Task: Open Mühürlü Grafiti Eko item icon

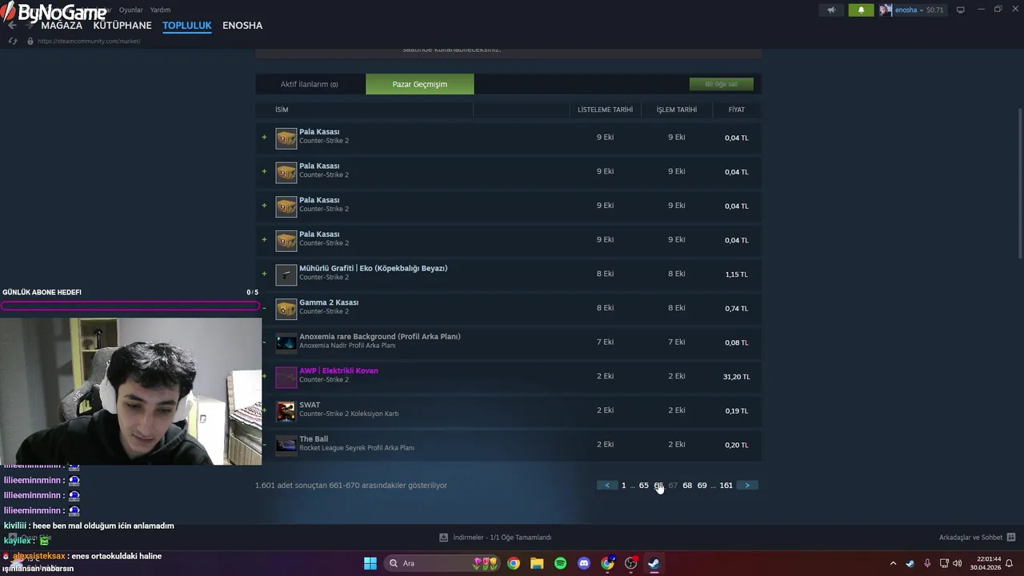Action: pyautogui.click(x=286, y=274)
